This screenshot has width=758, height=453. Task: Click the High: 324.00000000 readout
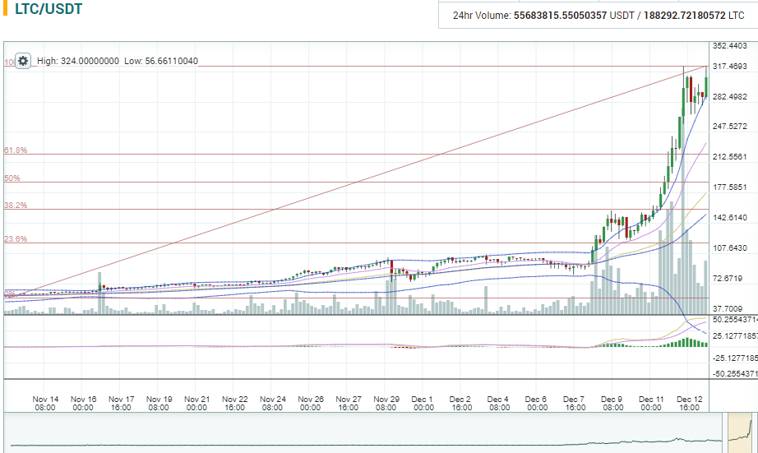pos(78,62)
